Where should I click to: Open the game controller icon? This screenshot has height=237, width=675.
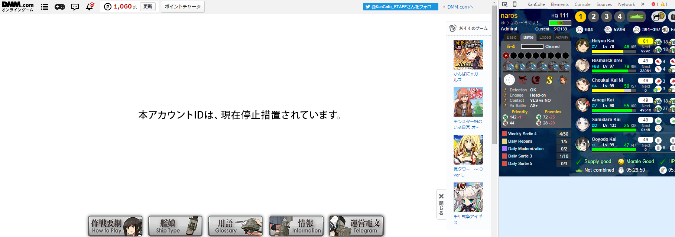(60, 7)
